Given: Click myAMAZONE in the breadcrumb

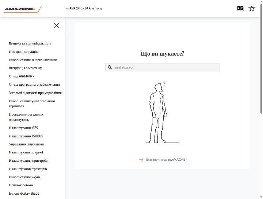Looking at the screenshot, I should (74, 8).
